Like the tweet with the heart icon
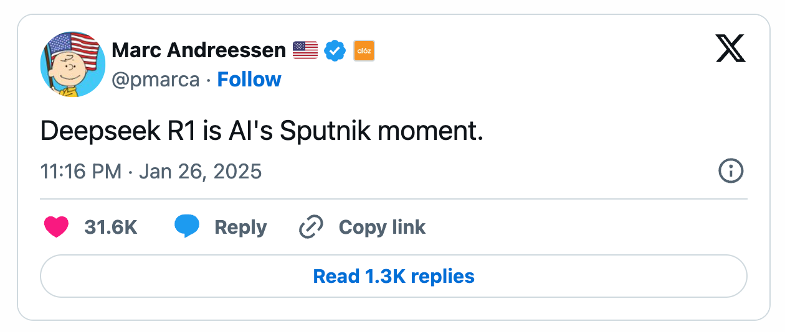This screenshot has height=332, width=785. coord(56,227)
